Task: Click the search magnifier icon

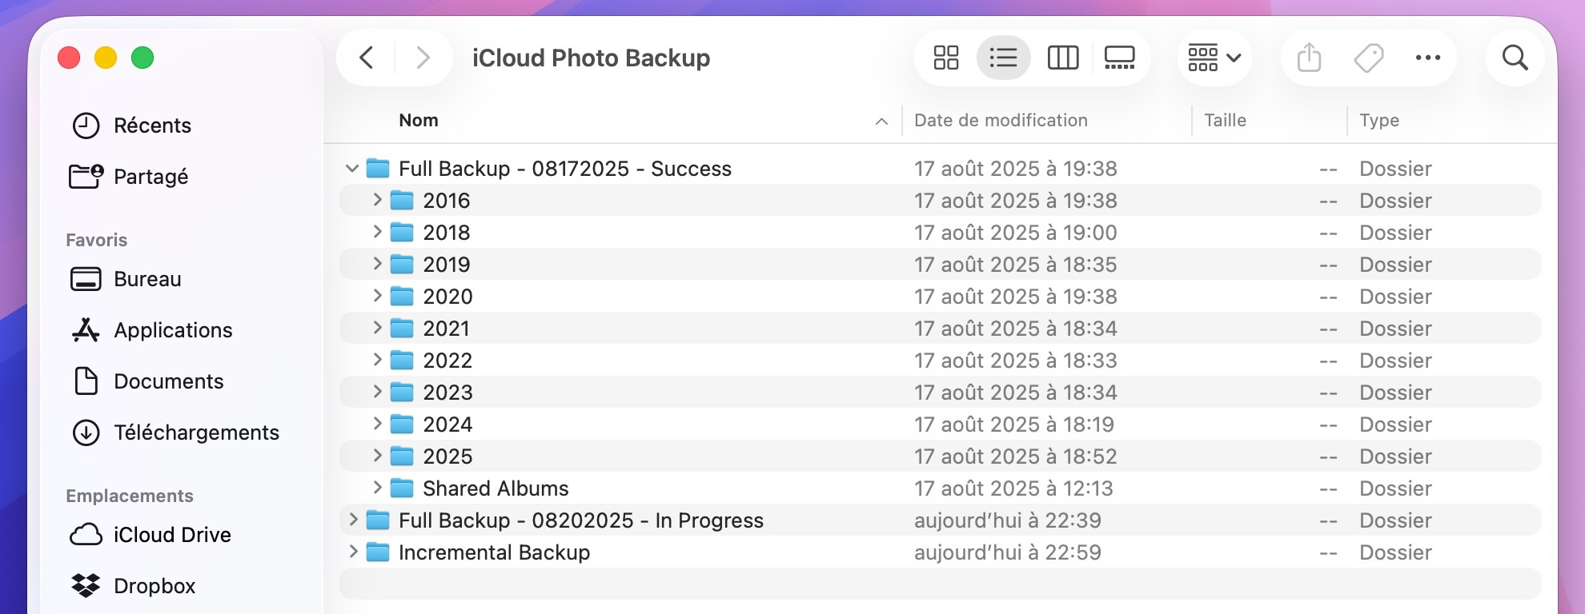Action: (1515, 58)
